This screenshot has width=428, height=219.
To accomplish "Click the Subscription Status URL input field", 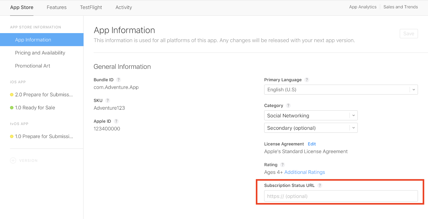I will (341, 196).
